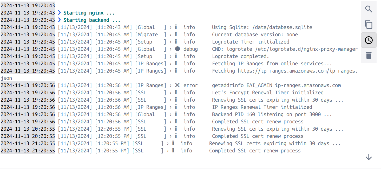Select the 'Starting nginx ...' log text
This screenshot has width=381, height=169.
(89, 13)
